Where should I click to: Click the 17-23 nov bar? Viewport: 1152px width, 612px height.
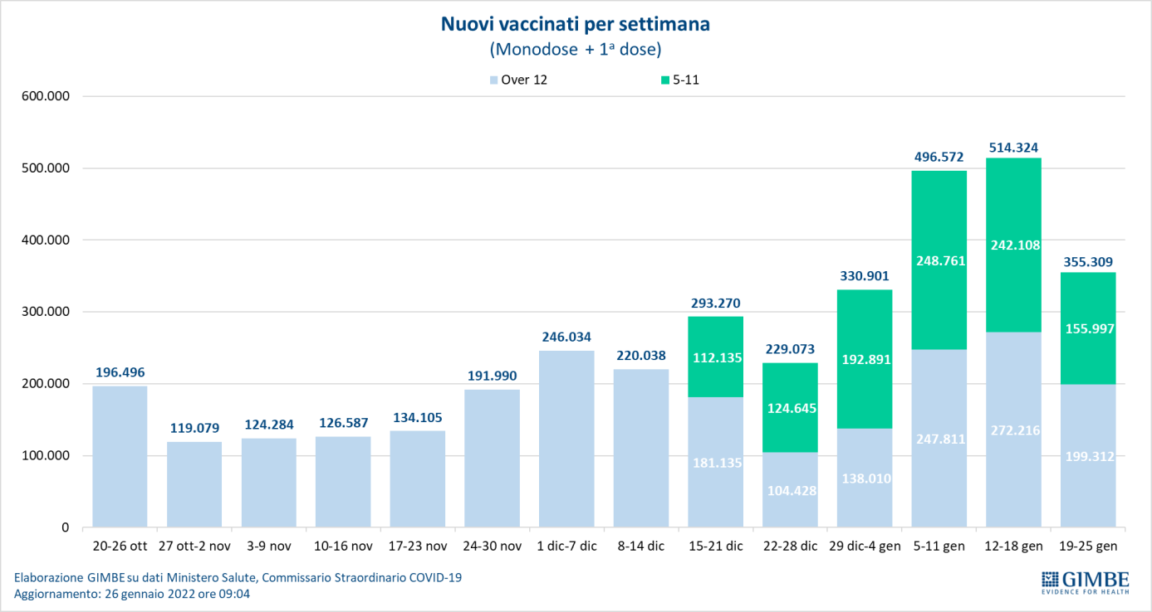coord(417,478)
